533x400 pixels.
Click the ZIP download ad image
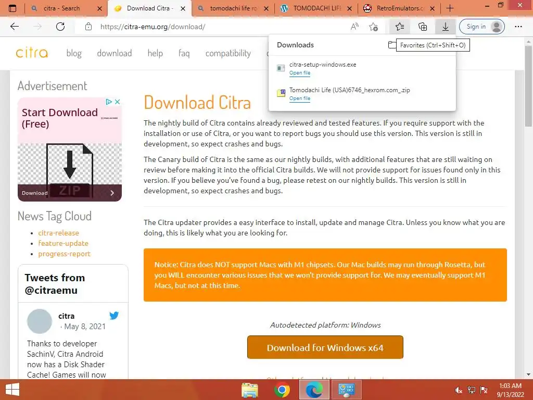pos(70,170)
